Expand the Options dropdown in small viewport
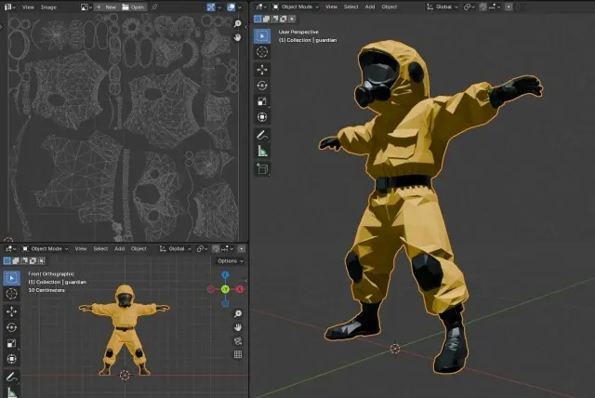Image resolution: width=595 pixels, height=398 pixels. coord(229,261)
